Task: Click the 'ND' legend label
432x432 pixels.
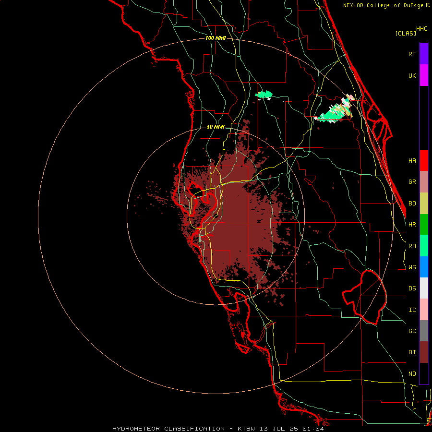Action: [412, 374]
